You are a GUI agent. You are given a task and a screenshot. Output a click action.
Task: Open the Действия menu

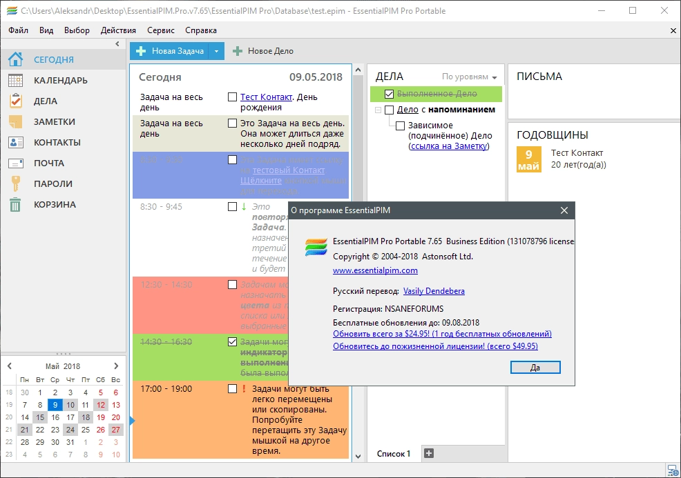click(118, 30)
